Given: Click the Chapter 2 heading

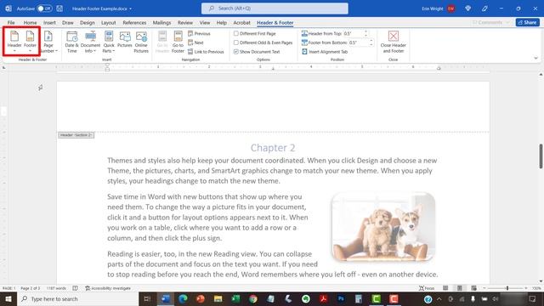Looking at the screenshot, I should (273, 148).
